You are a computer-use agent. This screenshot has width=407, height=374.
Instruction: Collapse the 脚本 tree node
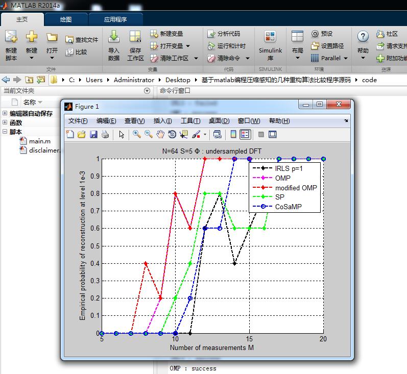click(5, 131)
